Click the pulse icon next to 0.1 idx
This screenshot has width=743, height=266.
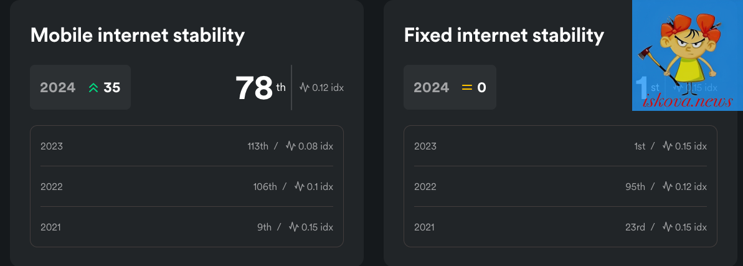[299, 186]
